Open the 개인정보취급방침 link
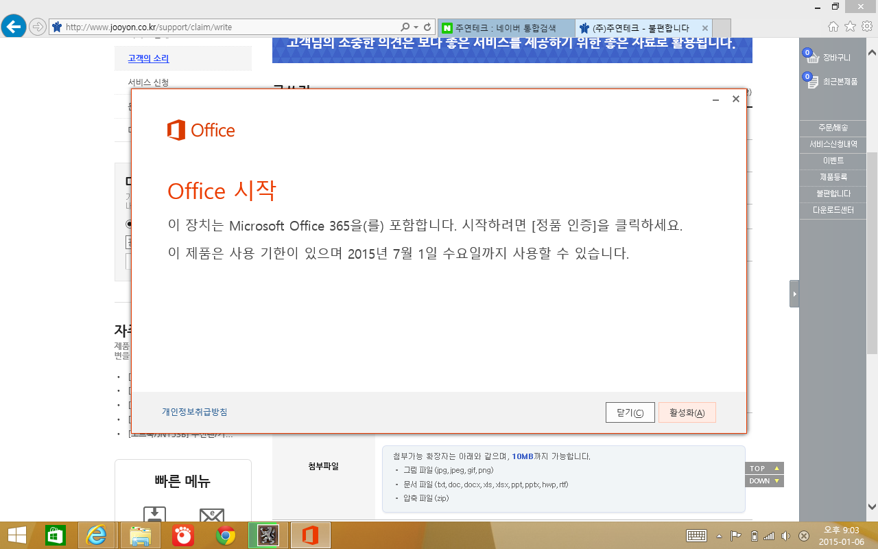This screenshot has height=549, width=878. pyautogui.click(x=194, y=412)
